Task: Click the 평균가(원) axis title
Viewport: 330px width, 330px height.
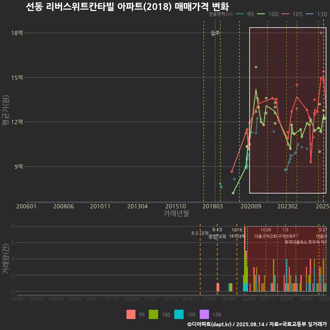Action: tap(6, 110)
